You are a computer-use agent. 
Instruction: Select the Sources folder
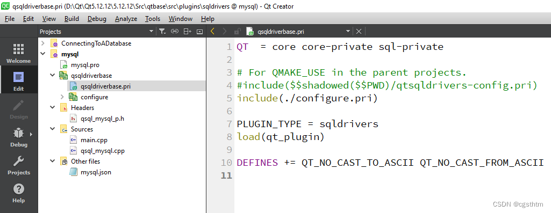[x=82, y=129]
